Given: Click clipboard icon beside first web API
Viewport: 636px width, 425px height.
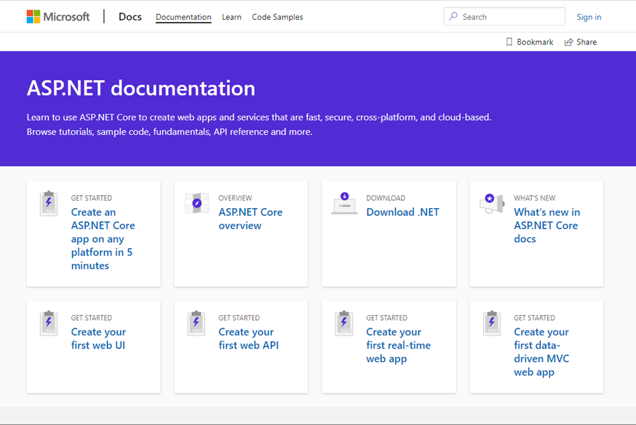Looking at the screenshot, I should pos(196,323).
